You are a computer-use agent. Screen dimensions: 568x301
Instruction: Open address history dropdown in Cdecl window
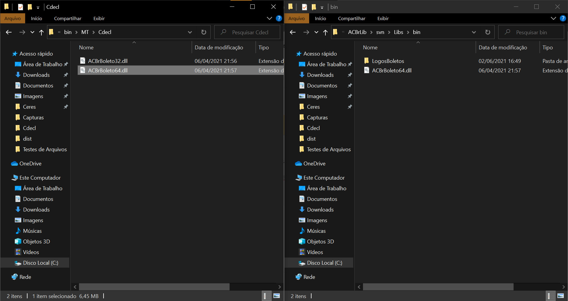pyautogui.click(x=190, y=32)
